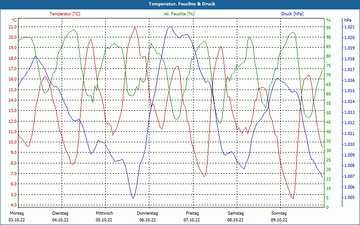Click the '10,0' temperature axis value
Image resolution: width=360 pixels, height=225 pixels.
(x=13, y=142)
